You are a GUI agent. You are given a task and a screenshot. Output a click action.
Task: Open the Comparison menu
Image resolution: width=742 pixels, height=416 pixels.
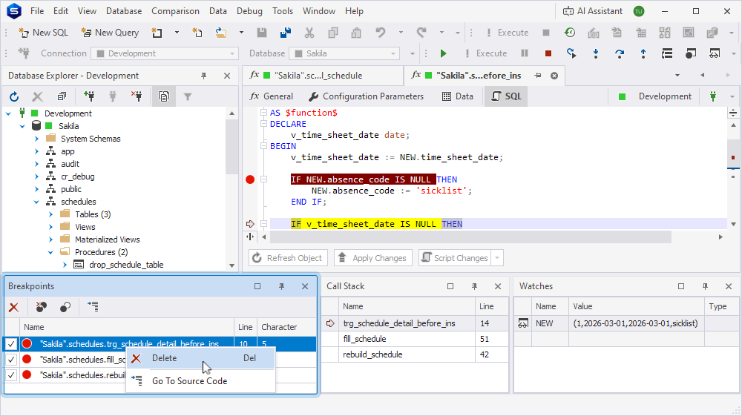(175, 11)
